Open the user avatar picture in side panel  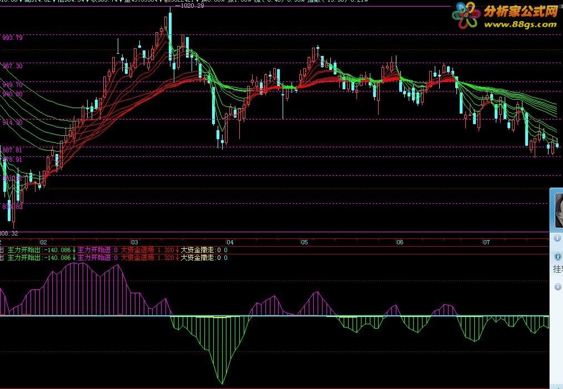click(x=559, y=210)
